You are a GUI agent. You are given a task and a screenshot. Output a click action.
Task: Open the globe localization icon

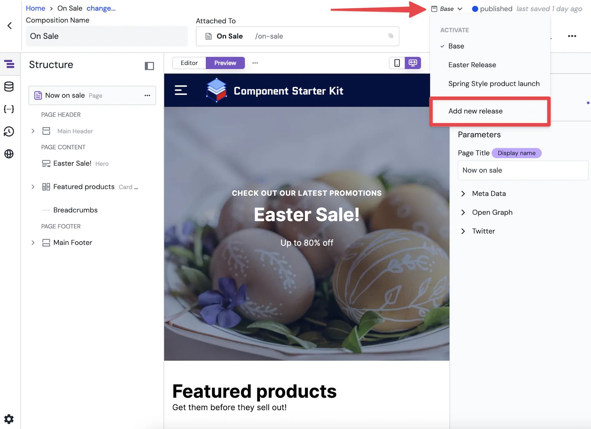[9, 154]
